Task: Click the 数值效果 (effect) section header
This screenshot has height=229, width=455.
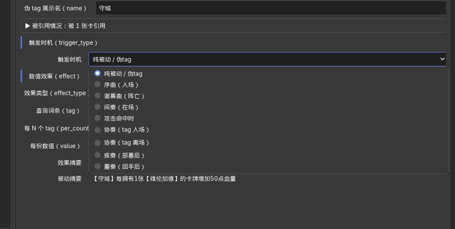Action: (x=54, y=76)
